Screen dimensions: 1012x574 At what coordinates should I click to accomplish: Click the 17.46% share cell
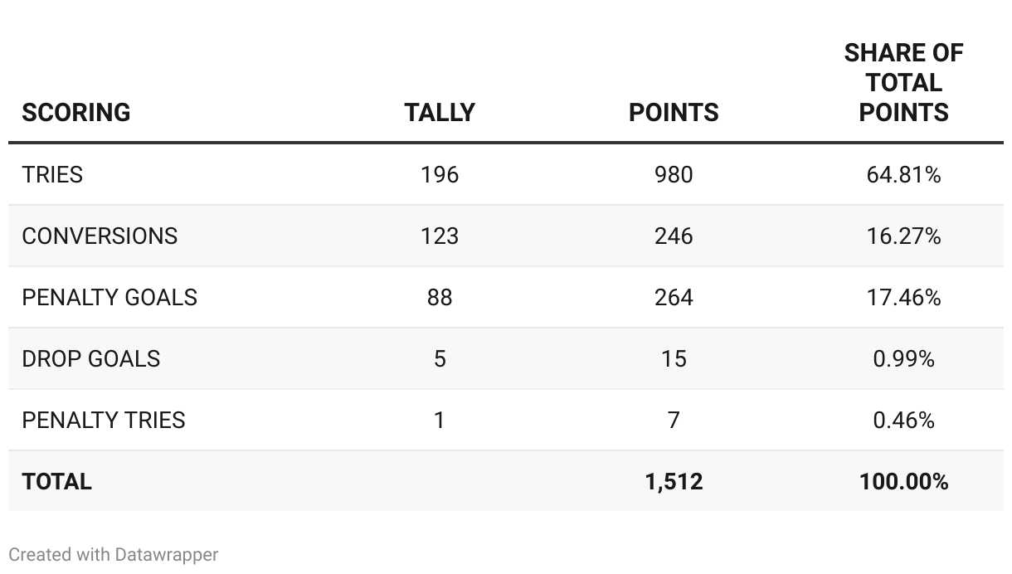[x=903, y=298]
